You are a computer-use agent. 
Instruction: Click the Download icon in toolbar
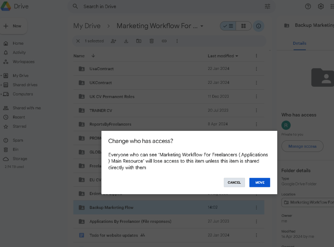coord(126,41)
